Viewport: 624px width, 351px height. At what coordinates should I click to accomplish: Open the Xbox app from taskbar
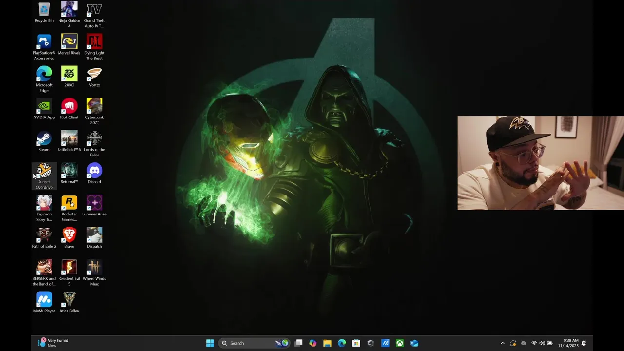[x=400, y=343]
